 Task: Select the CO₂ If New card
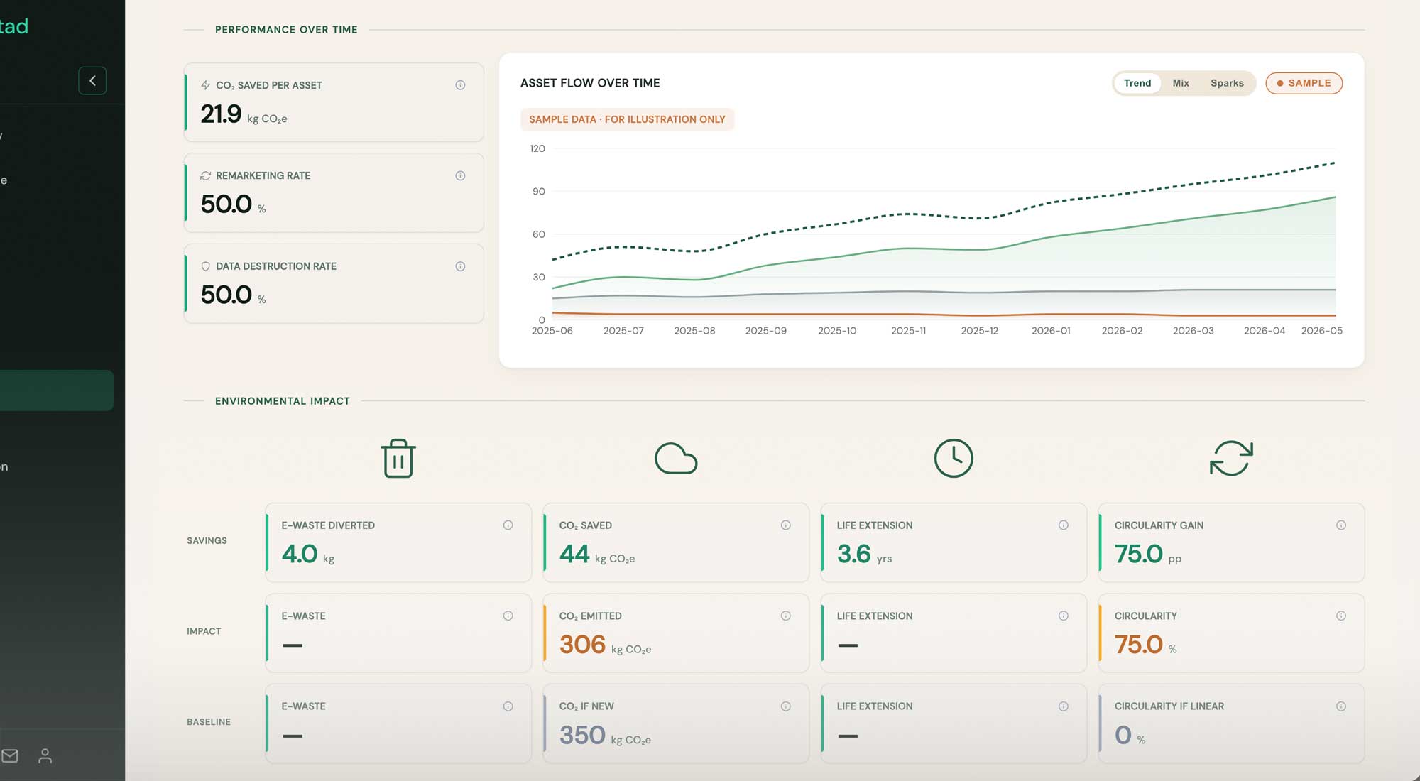coord(676,723)
